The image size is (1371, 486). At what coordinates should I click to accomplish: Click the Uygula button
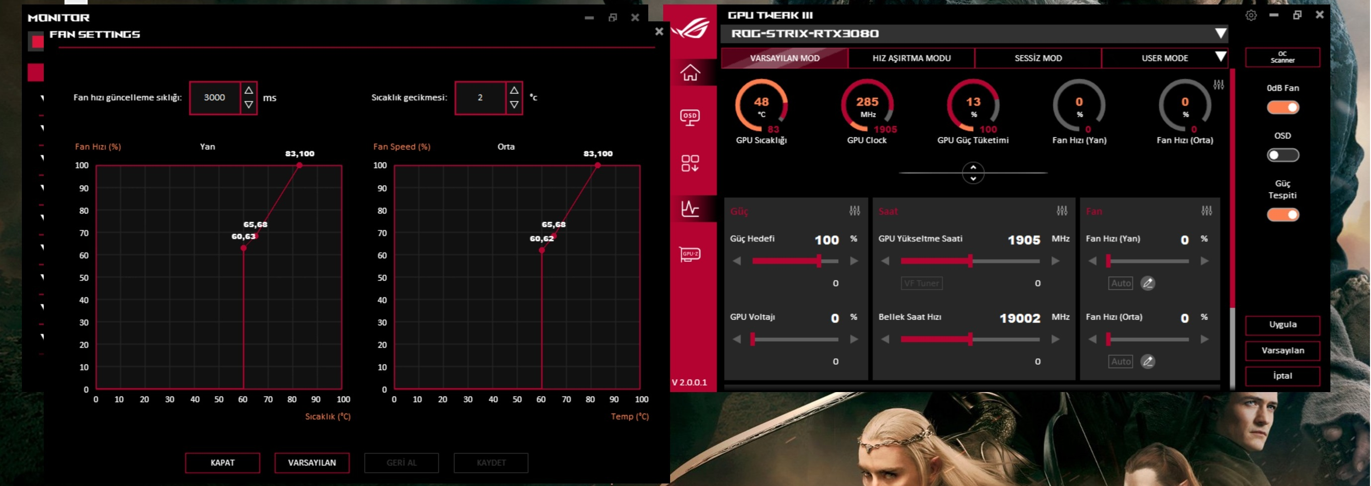(1283, 324)
